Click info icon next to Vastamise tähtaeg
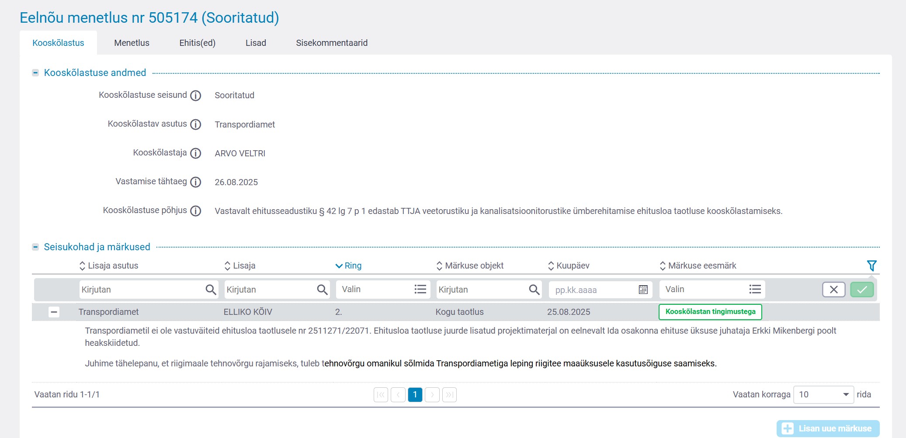The image size is (906, 438). (196, 182)
